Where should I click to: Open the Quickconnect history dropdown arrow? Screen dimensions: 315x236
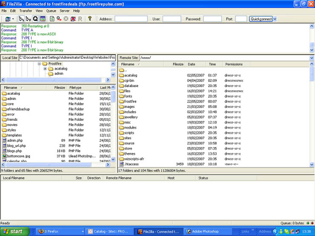(275, 19)
